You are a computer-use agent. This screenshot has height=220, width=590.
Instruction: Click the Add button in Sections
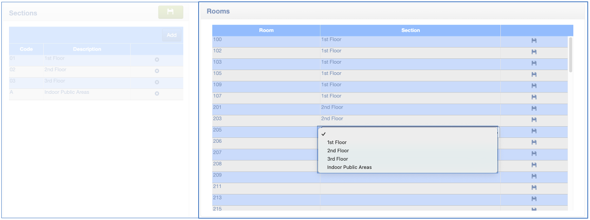pyautogui.click(x=172, y=35)
